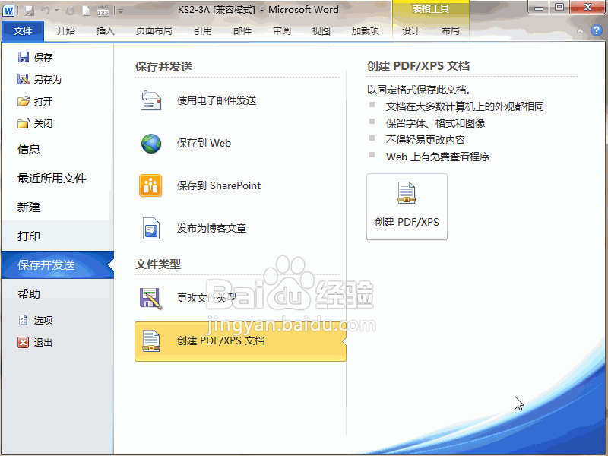Click the heading 以固定格式保存此文档
This screenshot has width=608, height=456.
(420, 90)
